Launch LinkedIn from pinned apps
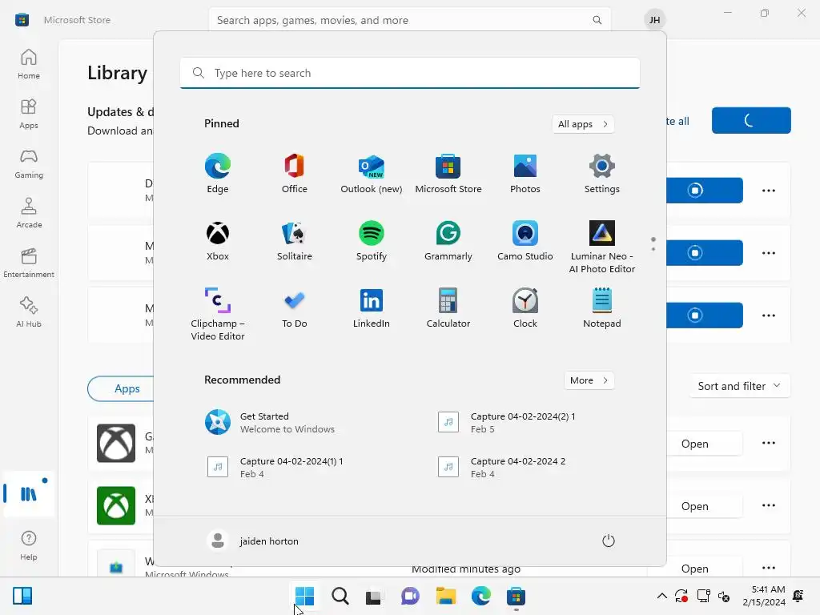The image size is (820, 615). coord(372,308)
